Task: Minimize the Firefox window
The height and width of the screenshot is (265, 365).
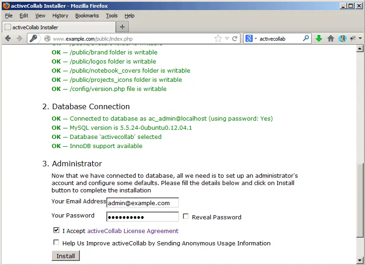Action: coord(343,6)
